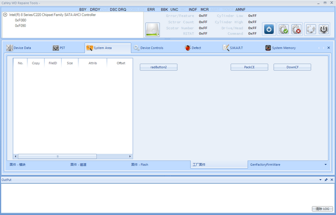Click the Cylinder High 0xFF value

252,22
